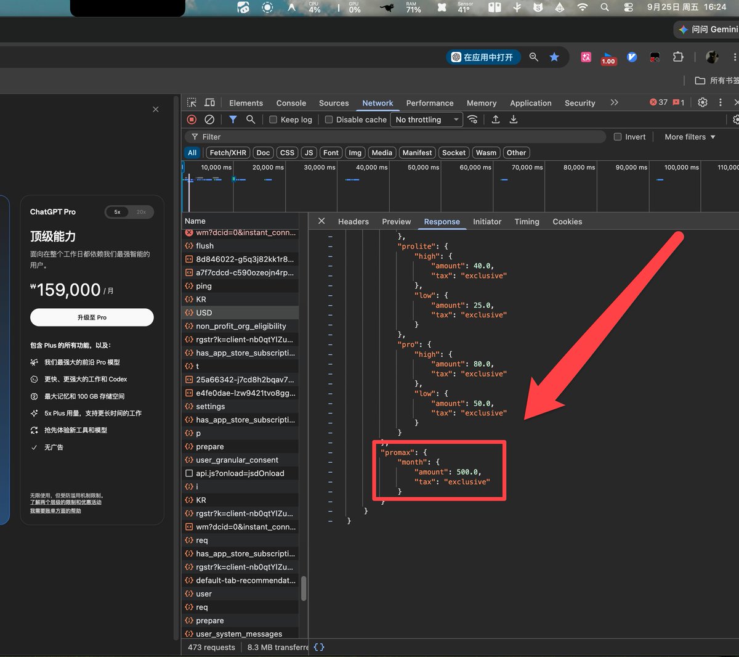This screenshot has height=657, width=739.
Task: Click the browser zoom magnifier icon
Action: [x=534, y=57]
